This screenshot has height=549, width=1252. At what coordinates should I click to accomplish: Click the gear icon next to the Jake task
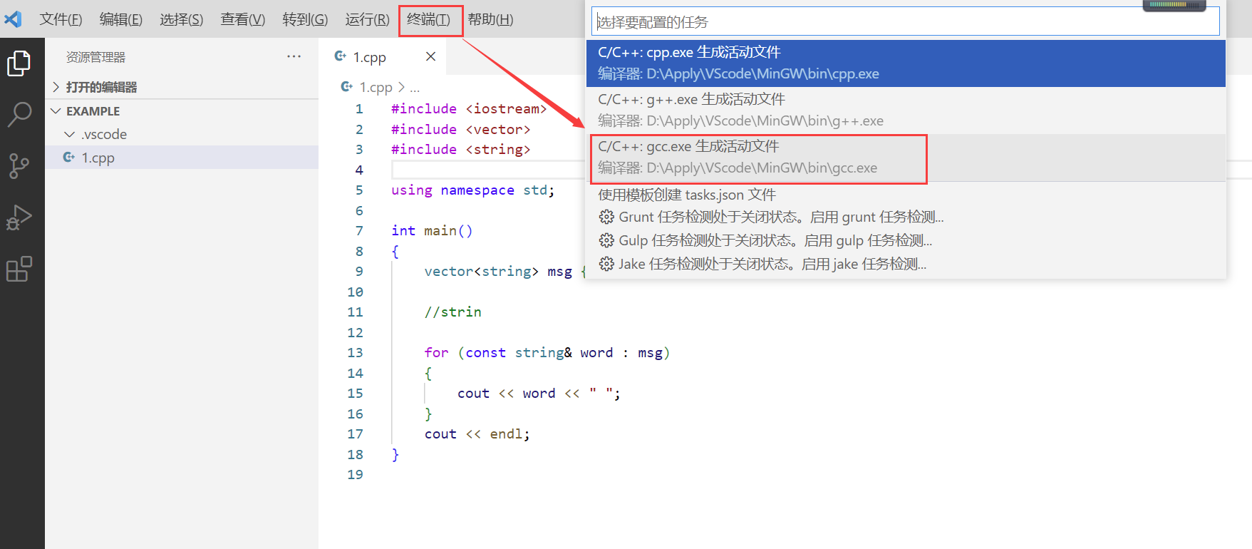pos(606,264)
